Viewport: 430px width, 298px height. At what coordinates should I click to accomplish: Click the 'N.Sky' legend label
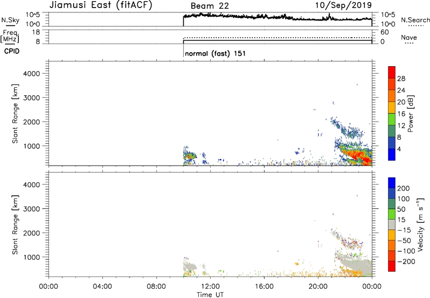click(10, 20)
